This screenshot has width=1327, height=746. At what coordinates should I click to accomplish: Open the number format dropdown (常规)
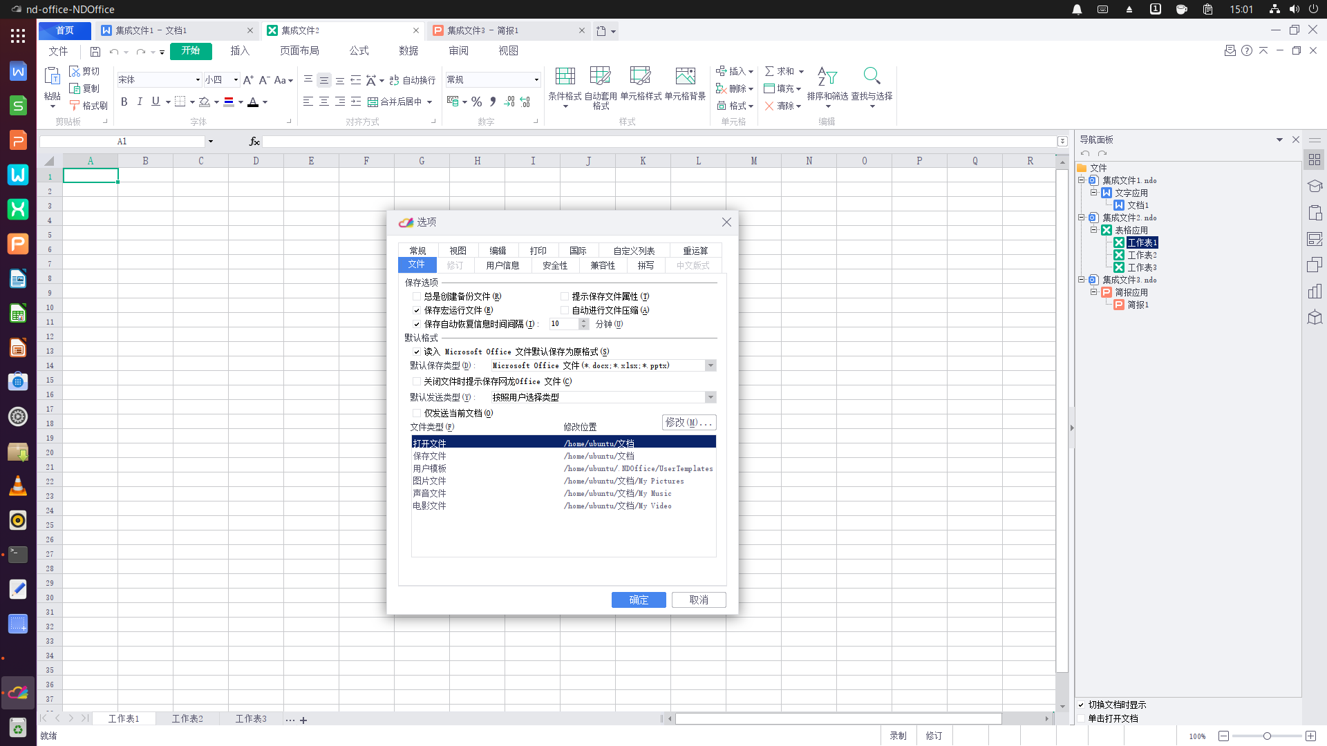[x=536, y=80]
